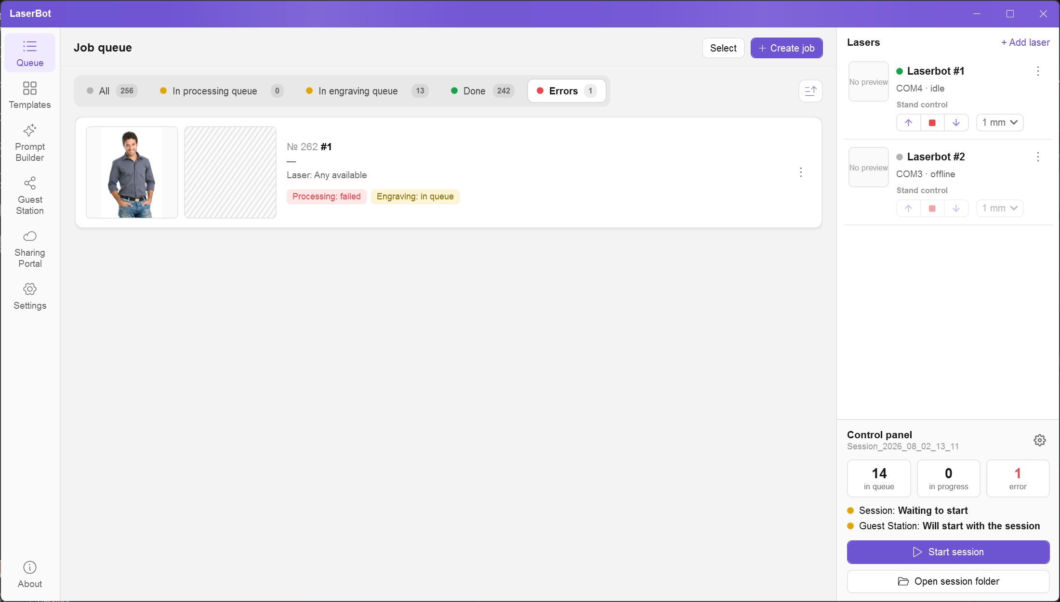Open Control panel gear settings

pyautogui.click(x=1040, y=440)
